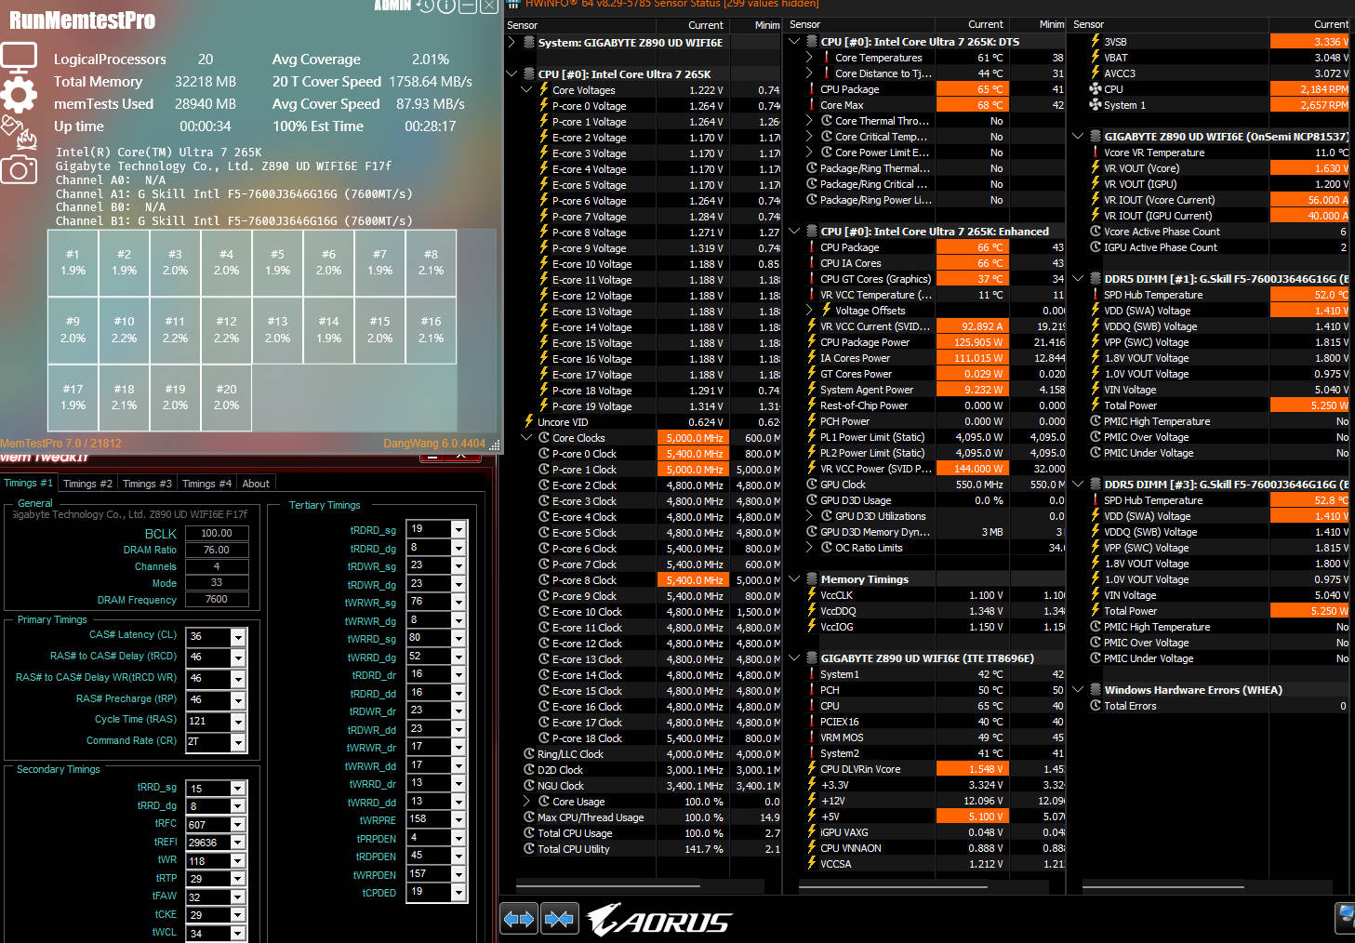Open the tWRPRE dropdown arrow
1355x943 pixels.
[458, 820]
